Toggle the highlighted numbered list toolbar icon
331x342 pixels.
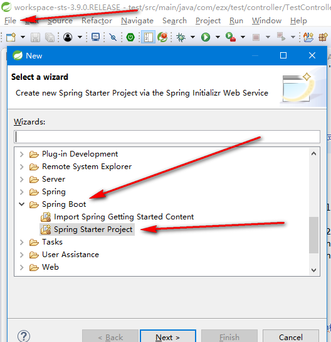[x=148, y=37]
